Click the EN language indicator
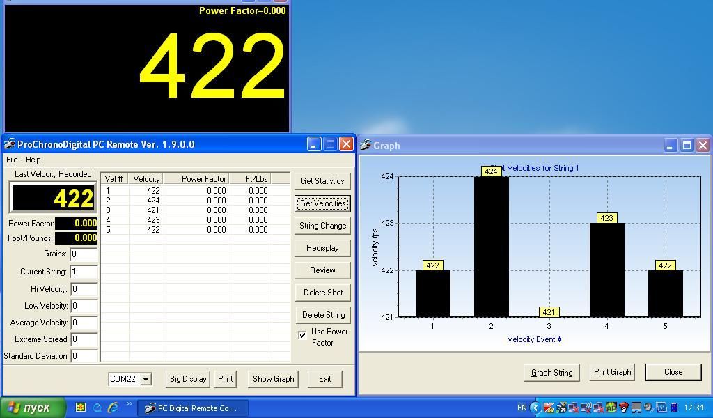This screenshot has width=713, height=418. 522,408
